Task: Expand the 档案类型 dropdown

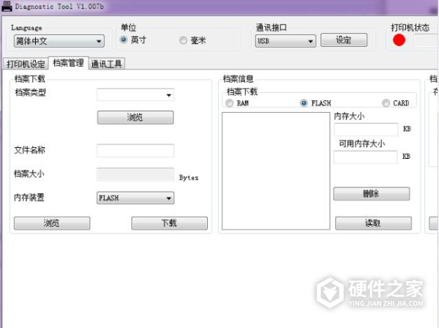Action: click(x=135, y=94)
